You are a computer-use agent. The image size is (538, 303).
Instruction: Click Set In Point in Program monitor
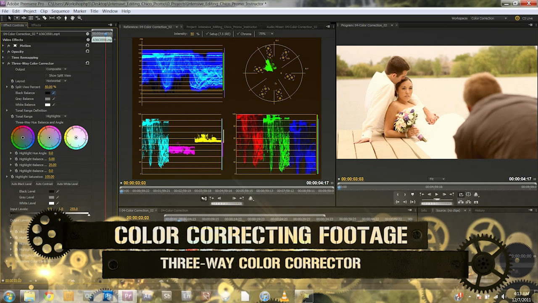coord(398,194)
